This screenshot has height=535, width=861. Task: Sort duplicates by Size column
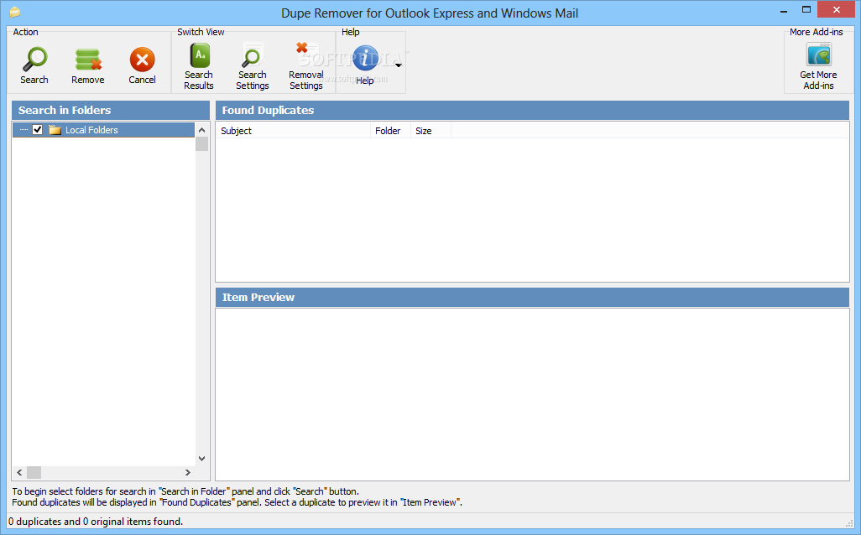(x=430, y=131)
